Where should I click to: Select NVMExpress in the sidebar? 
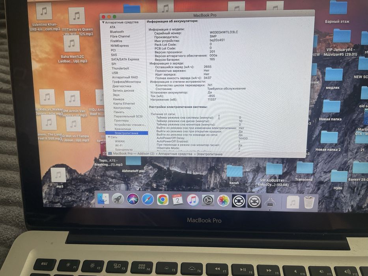(120, 45)
